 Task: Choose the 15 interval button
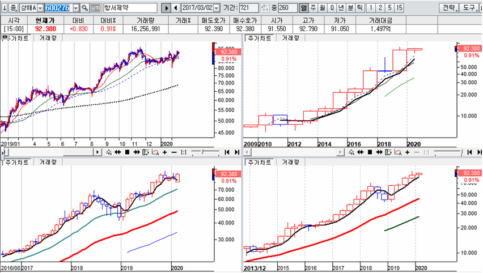(x=399, y=8)
